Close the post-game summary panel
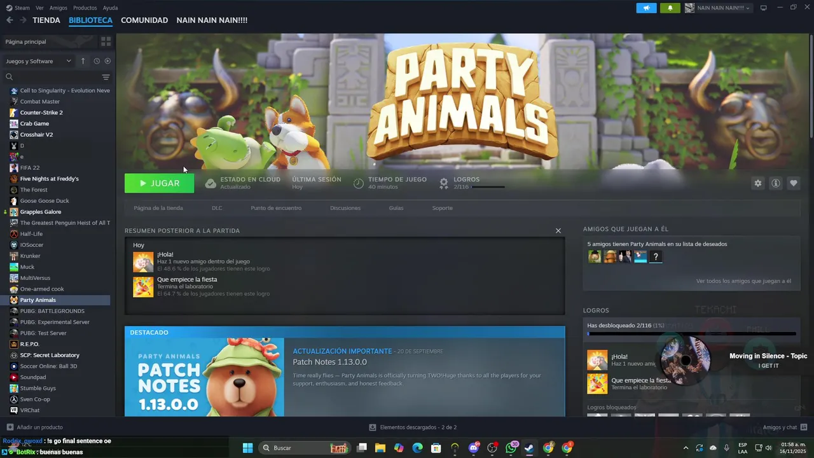The height and width of the screenshot is (458, 814). tap(558, 231)
